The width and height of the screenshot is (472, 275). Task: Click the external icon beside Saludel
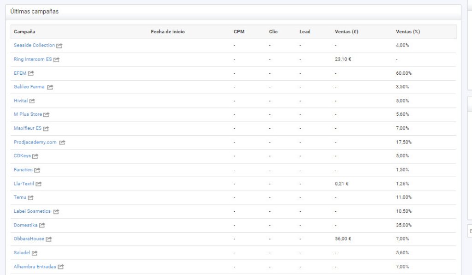34,253
